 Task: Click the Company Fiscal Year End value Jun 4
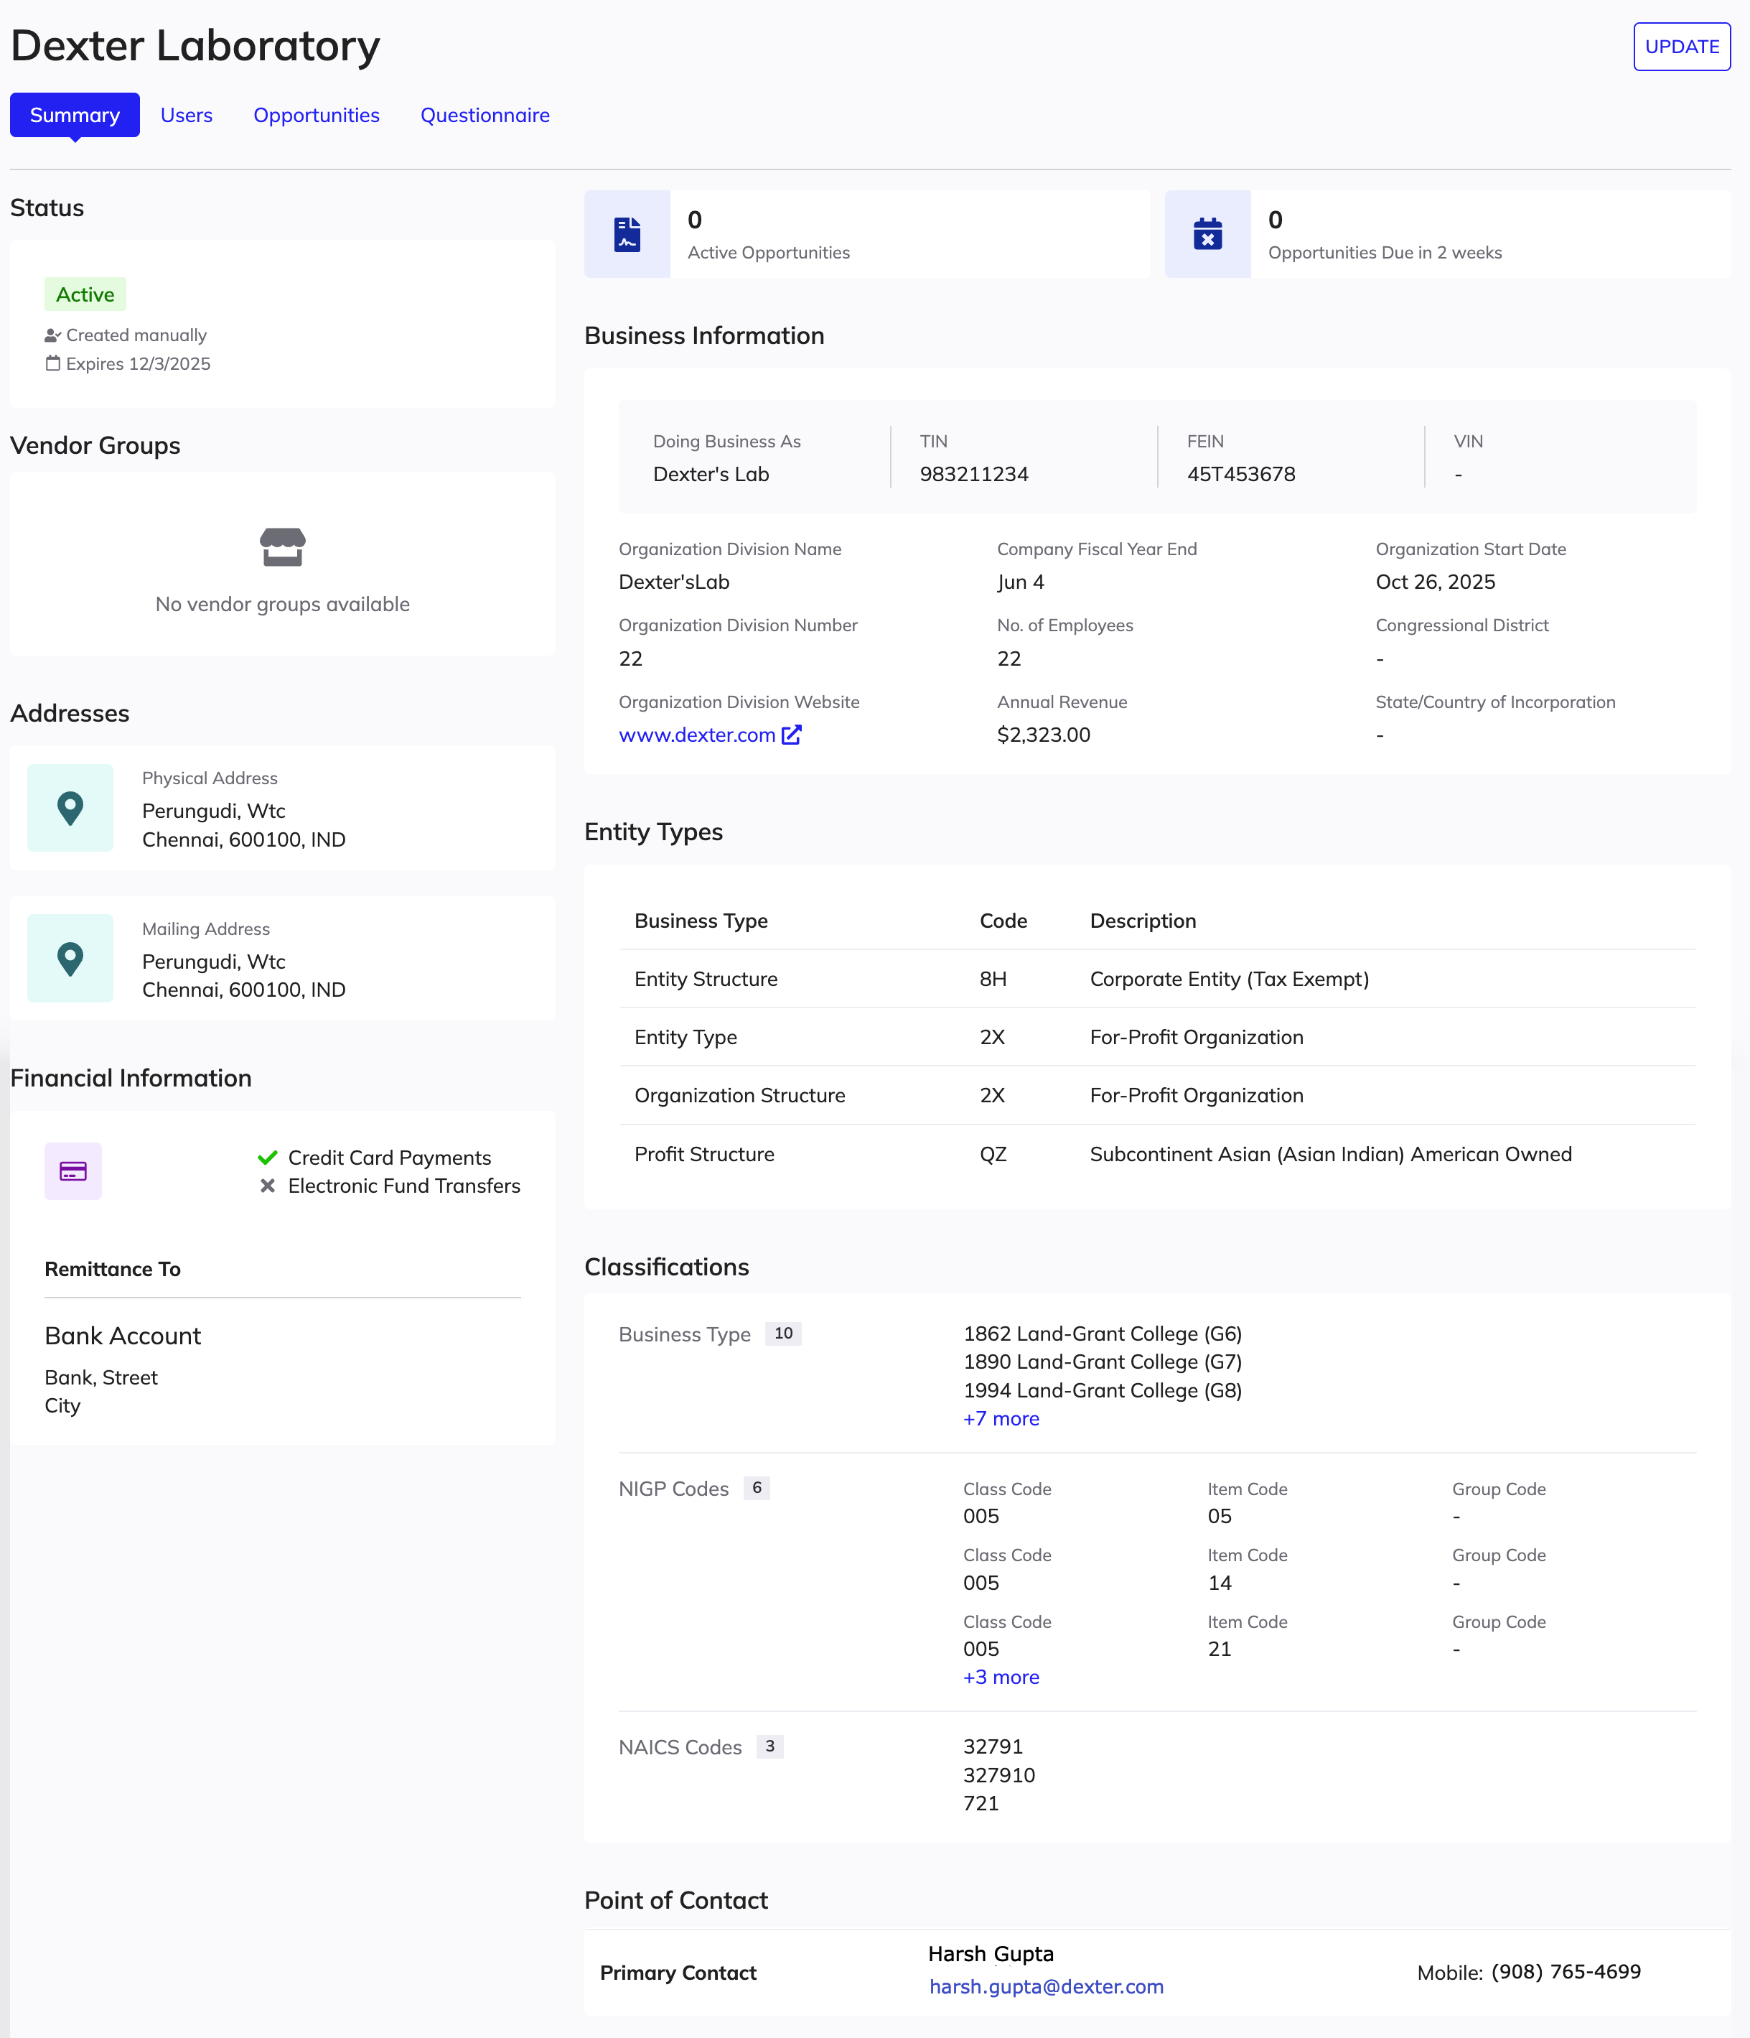[x=1021, y=581]
